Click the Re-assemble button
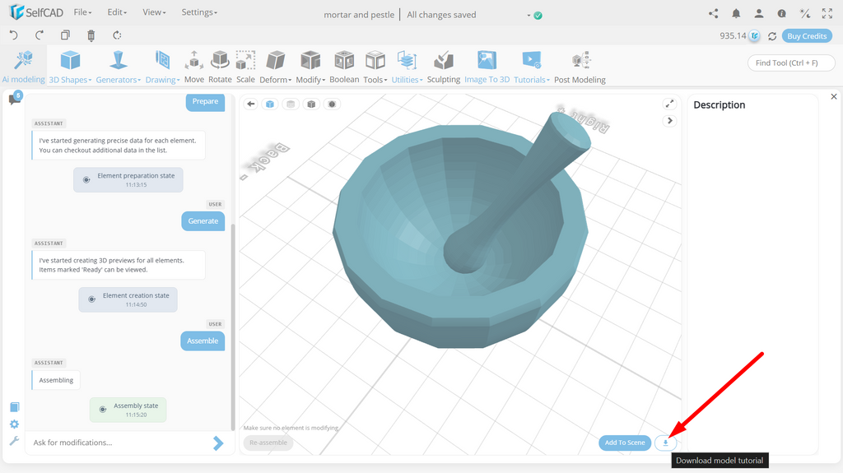843x473 pixels. tap(268, 443)
